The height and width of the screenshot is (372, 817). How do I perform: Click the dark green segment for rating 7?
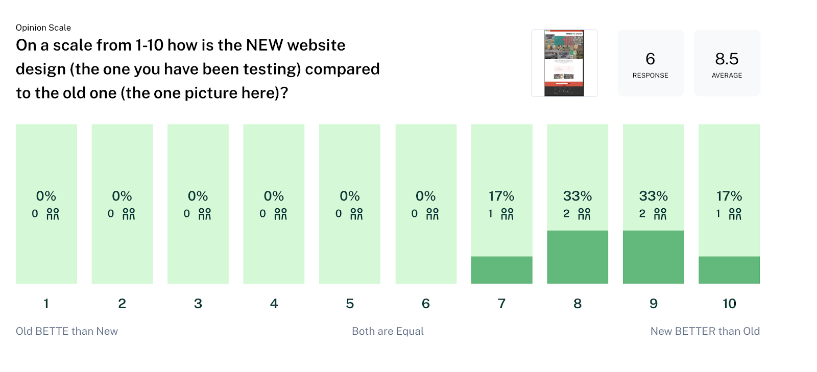click(x=502, y=270)
